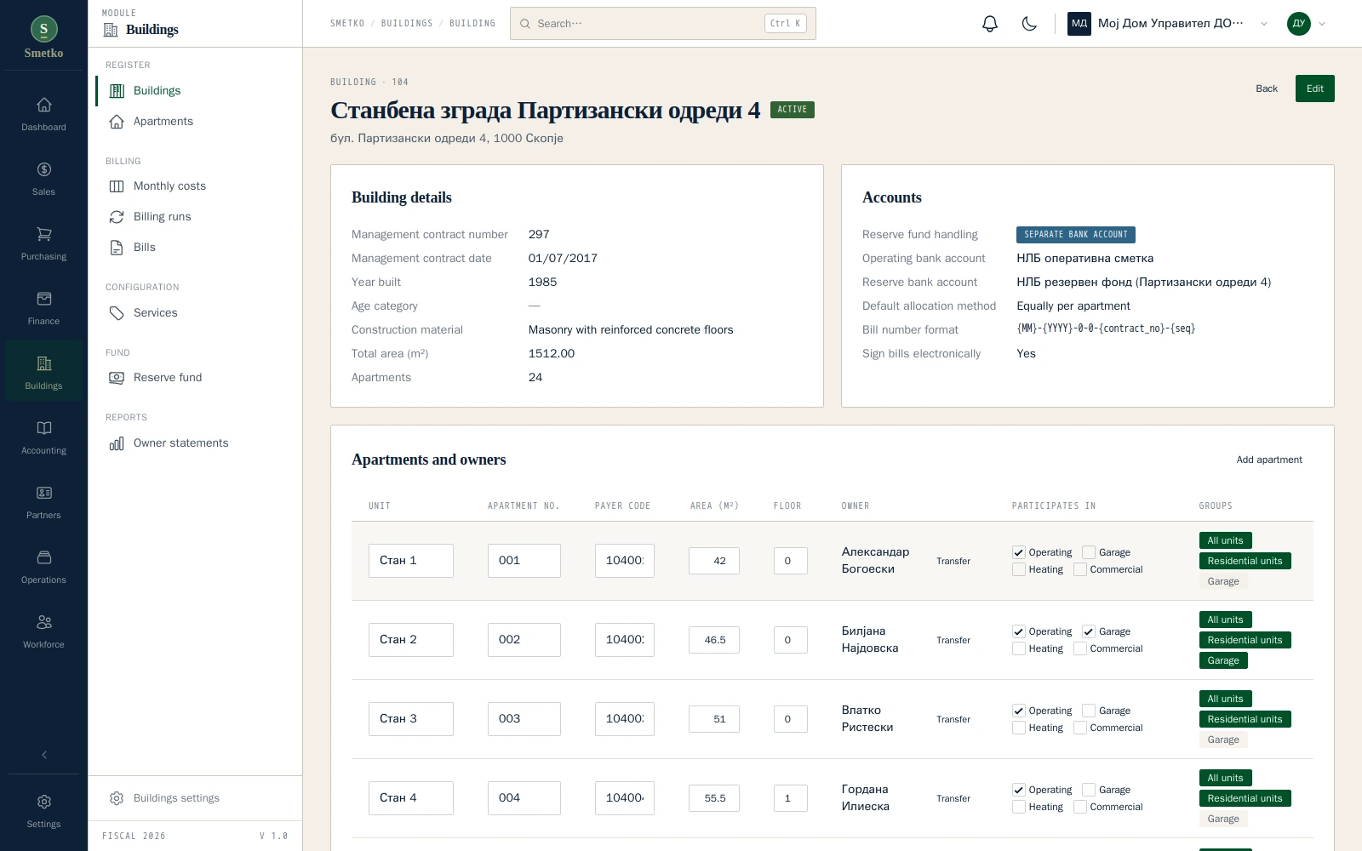
Task: Click the notifications bell icon
Action: pyautogui.click(x=989, y=24)
